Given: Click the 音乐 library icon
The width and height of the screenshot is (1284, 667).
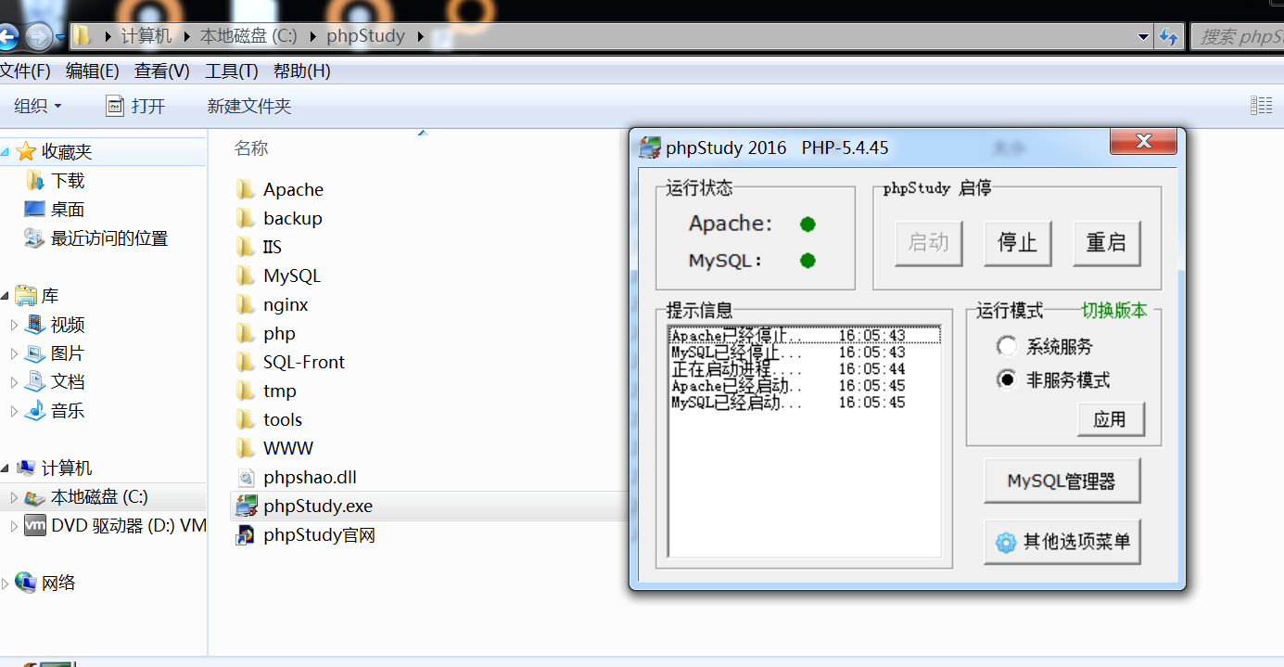Looking at the screenshot, I should (x=34, y=410).
